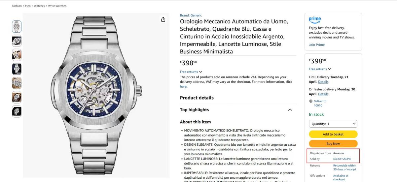Open the Quantity dropdown
This screenshot has height=182, width=397.
[333, 124]
